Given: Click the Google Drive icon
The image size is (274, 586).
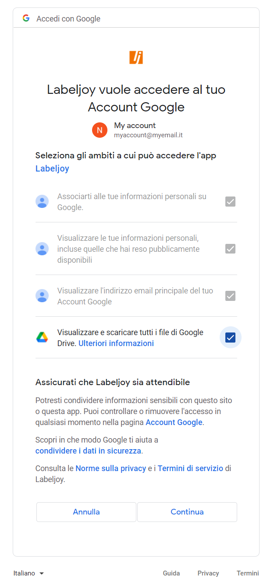Looking at the screenshot, I should [42, 337].
